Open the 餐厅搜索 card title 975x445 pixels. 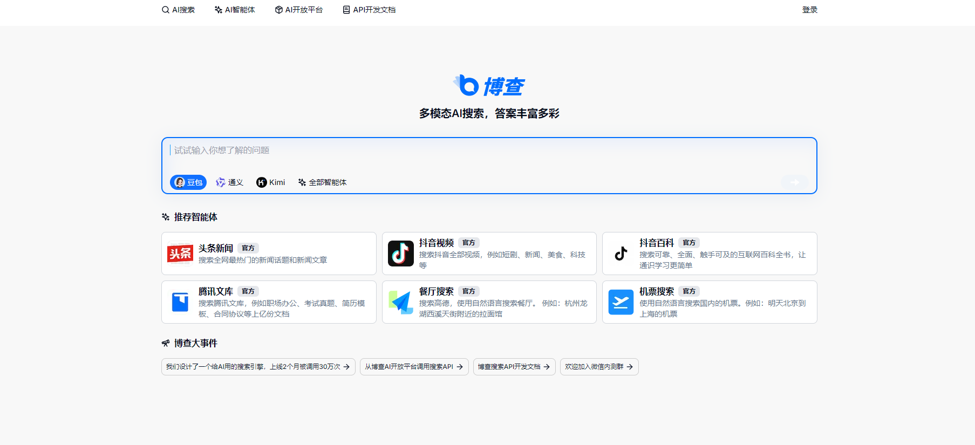(437, 291)
